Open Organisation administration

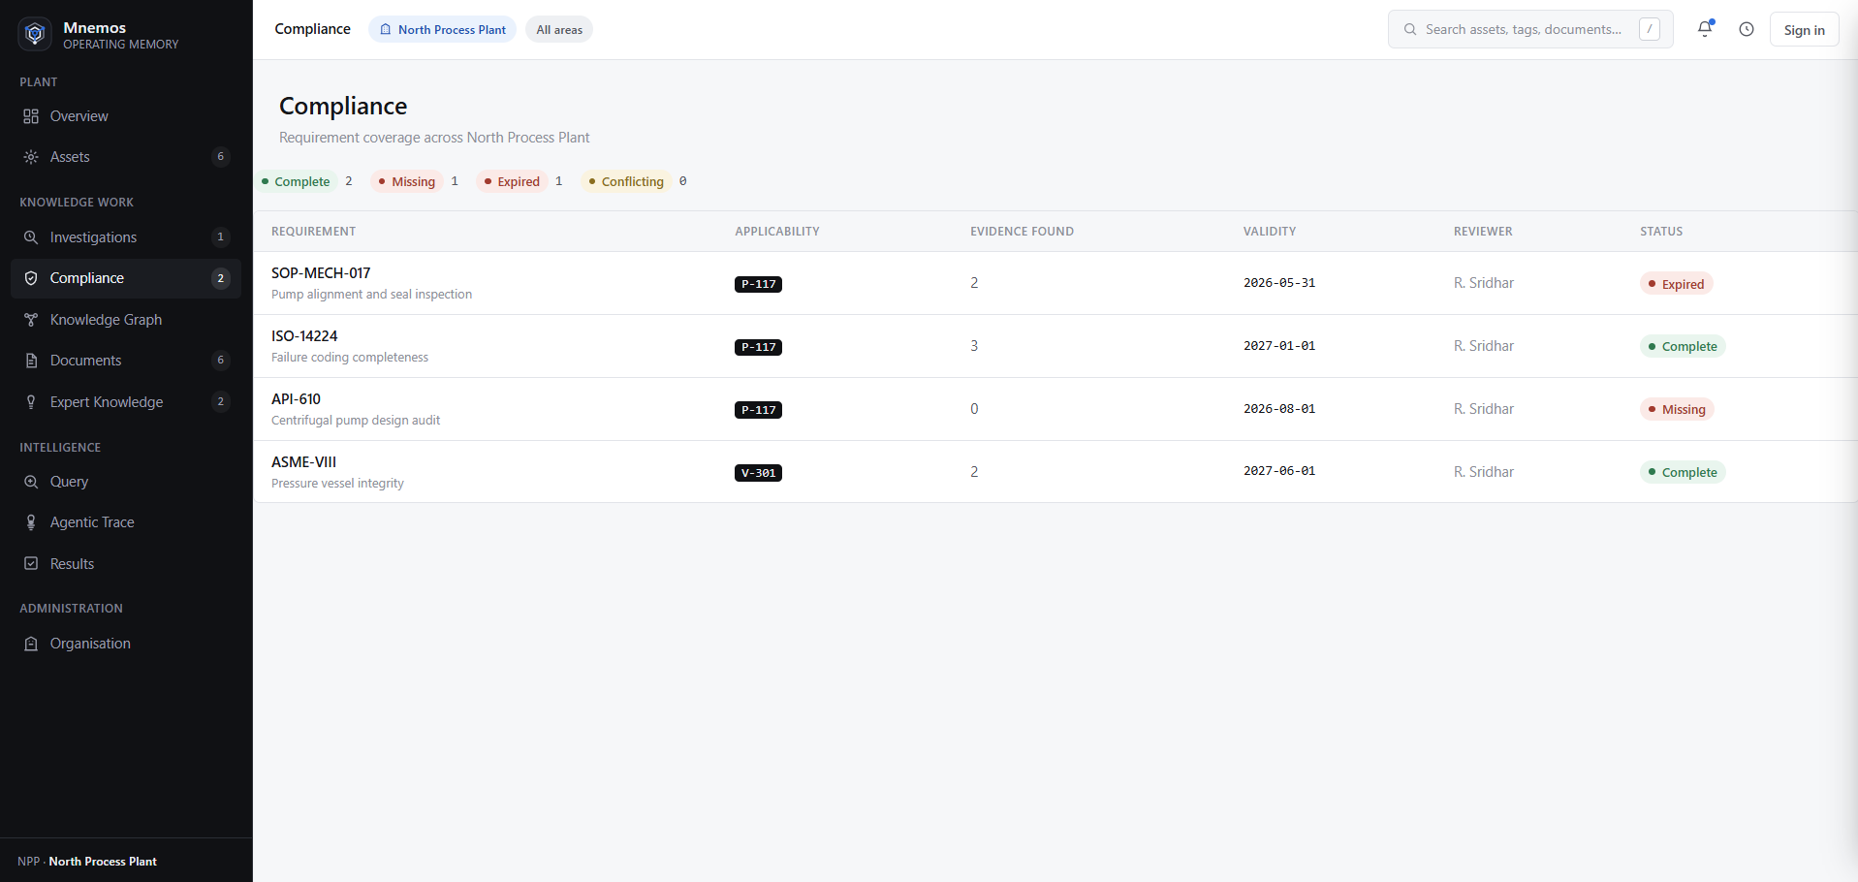pos(126,644)
